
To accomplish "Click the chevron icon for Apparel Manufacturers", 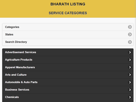I will 130,67.
